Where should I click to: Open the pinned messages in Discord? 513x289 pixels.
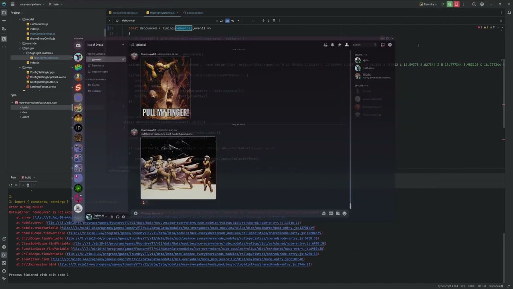(x=339, y=45)
